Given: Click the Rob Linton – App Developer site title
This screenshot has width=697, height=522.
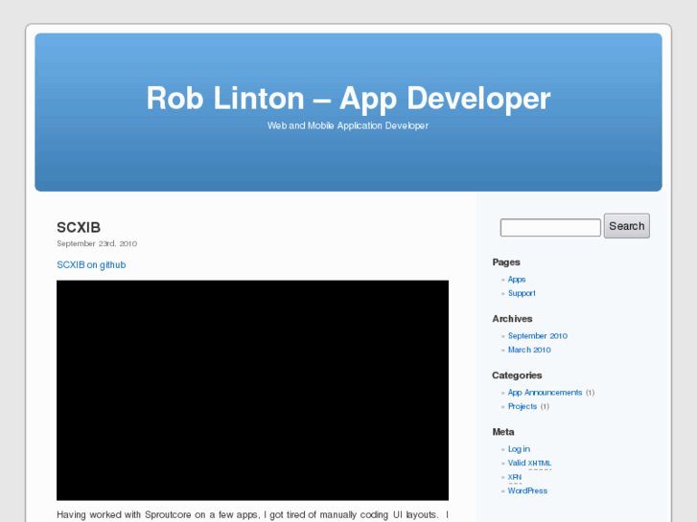Looking at the screenshot, I should [348, 98].
